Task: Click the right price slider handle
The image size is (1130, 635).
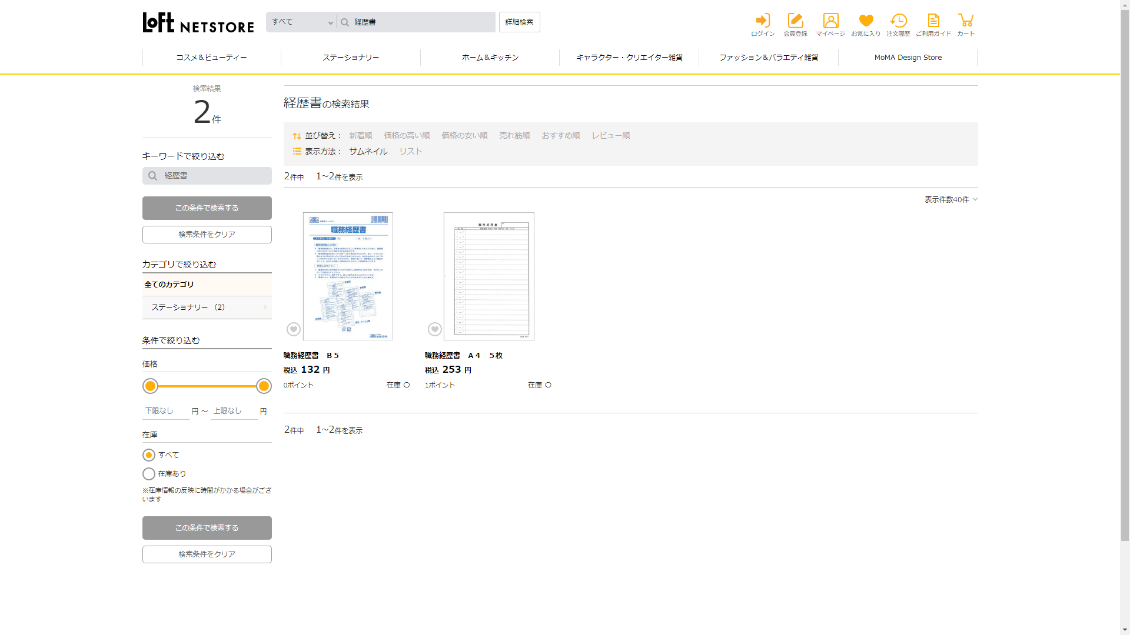Action: click(264, 386)
